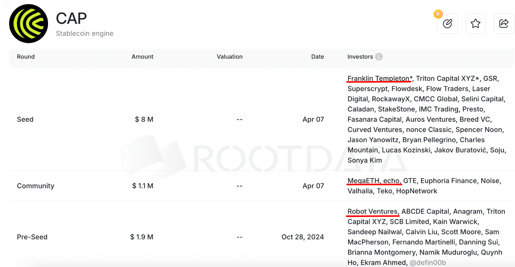Click Brianna Montgomery investor name
This screenshot has height=267, width=515.
(381, 252)
